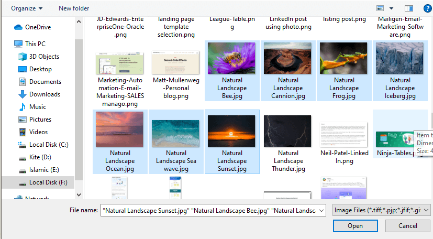Open the OneDrive location in sidebar
The image size is (433, 239).
tap(37, 27)
